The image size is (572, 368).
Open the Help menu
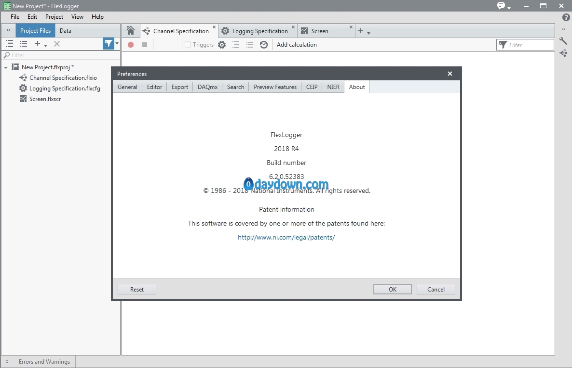point(97,17)
